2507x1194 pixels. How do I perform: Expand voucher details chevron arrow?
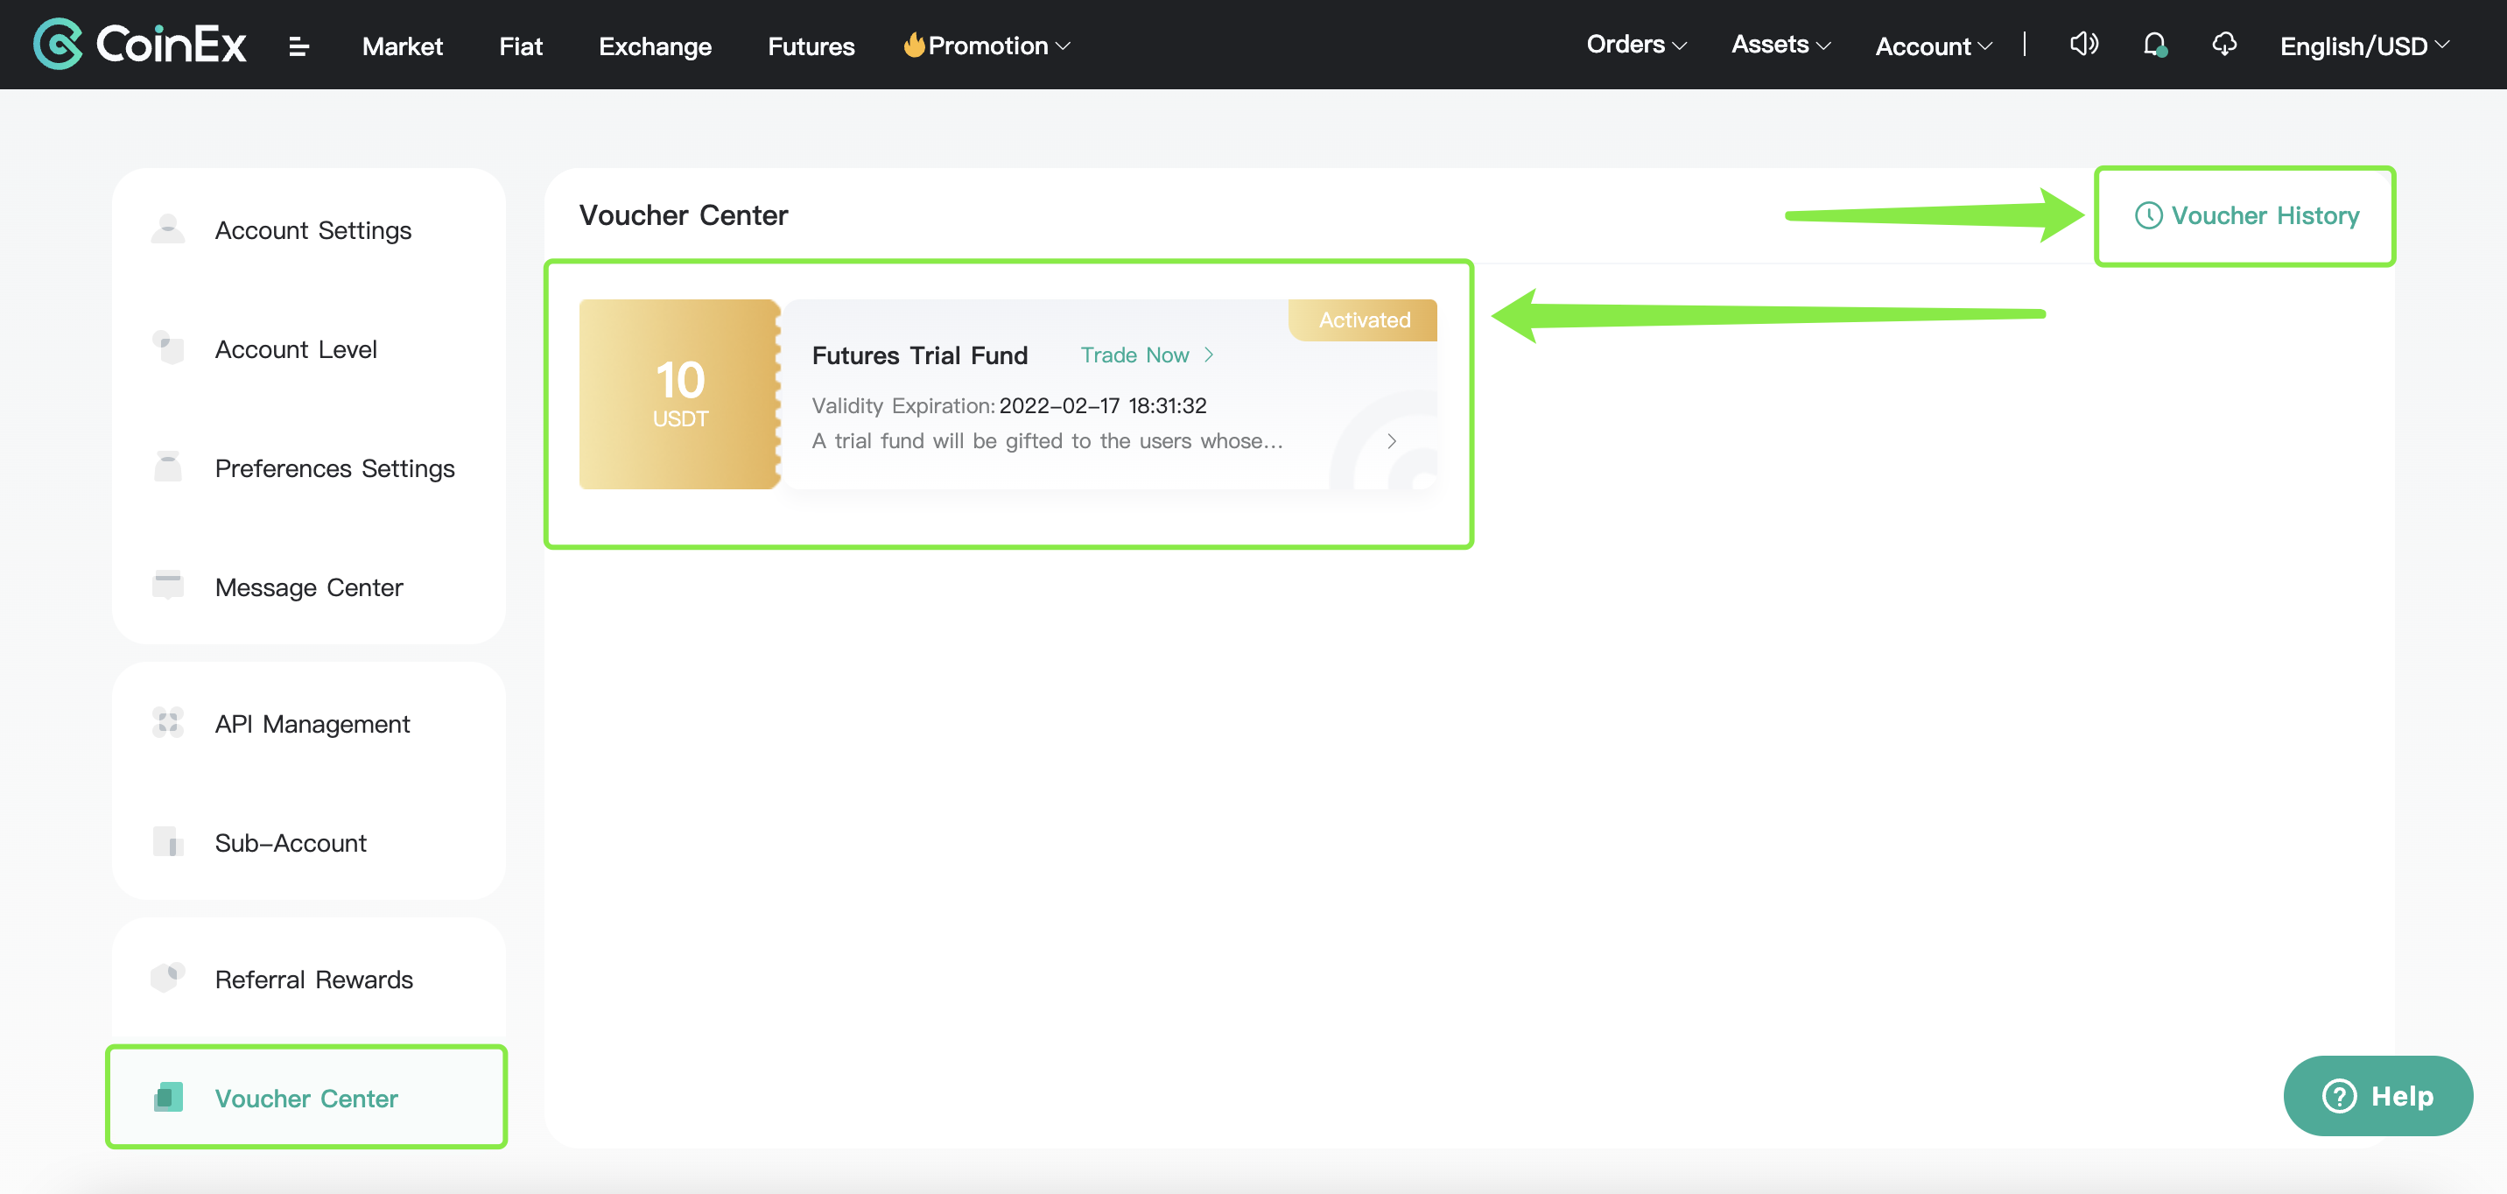point(1392,441)
